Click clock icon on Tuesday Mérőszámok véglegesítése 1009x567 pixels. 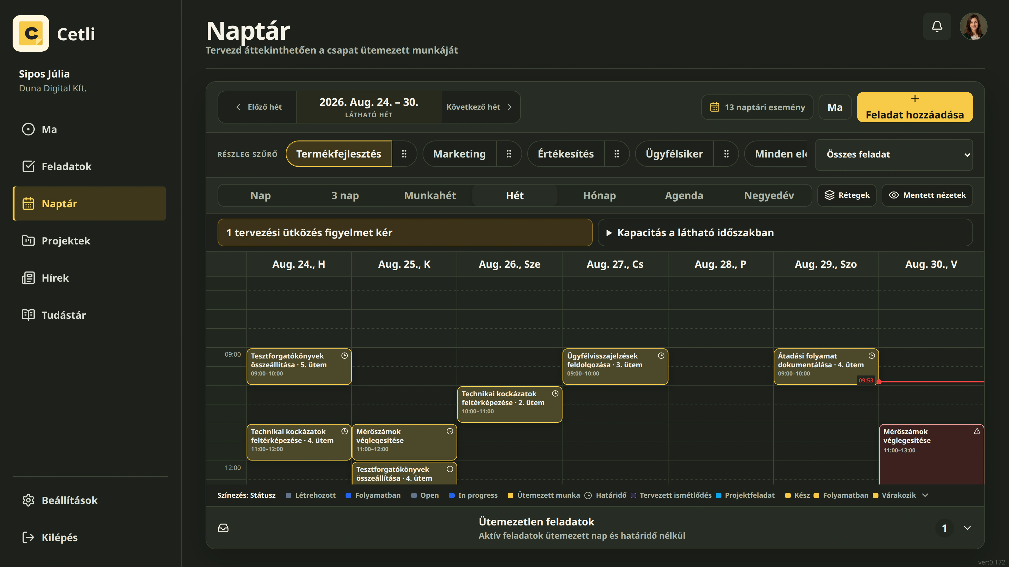pos(450,431)
